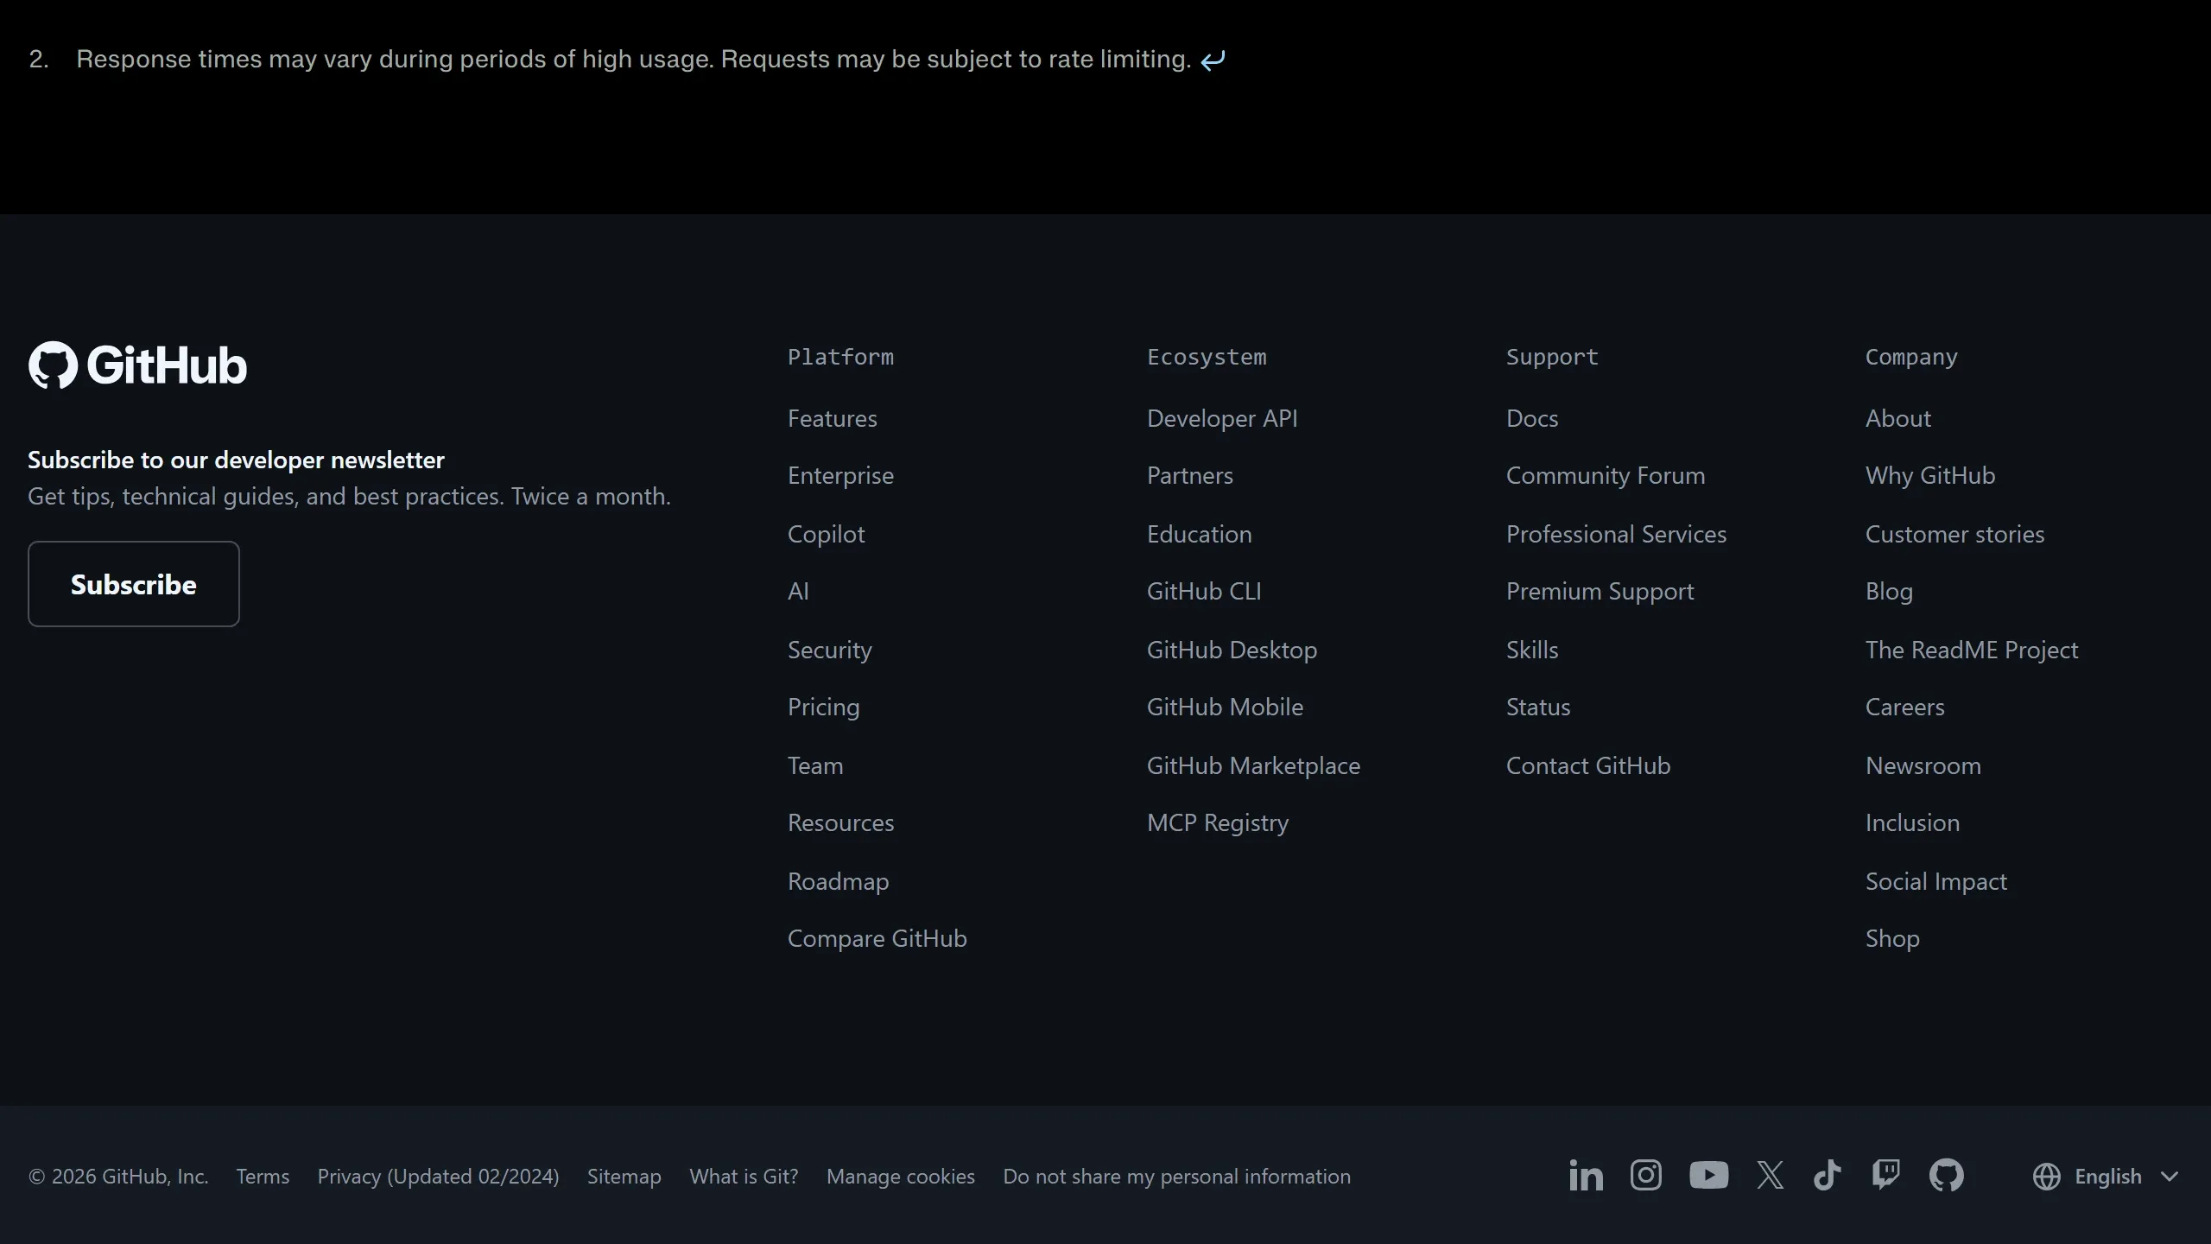Image resolution: width=2211 pixels, height=1244 pixels.
Task: Open GitHub's Instagram icon
Action: (x=1645, y=1175)
